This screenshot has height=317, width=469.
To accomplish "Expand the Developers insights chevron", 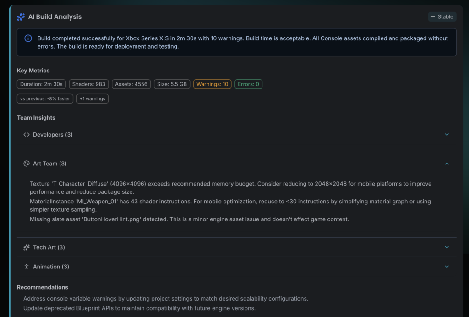I will (447, 135).
